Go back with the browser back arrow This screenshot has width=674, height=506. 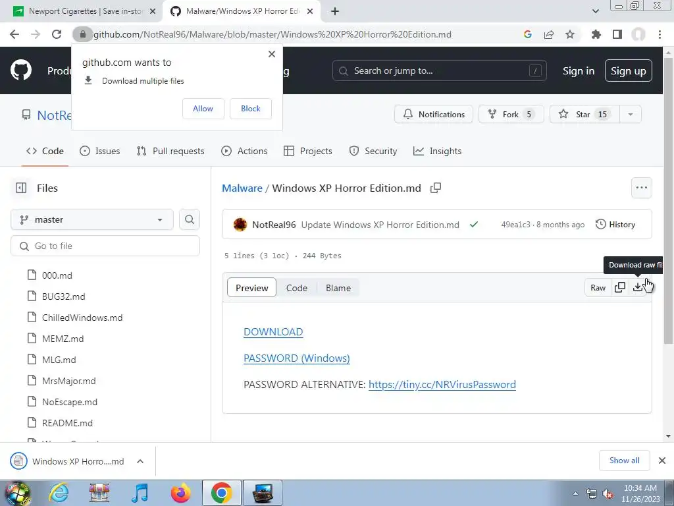tap(14, 34)
